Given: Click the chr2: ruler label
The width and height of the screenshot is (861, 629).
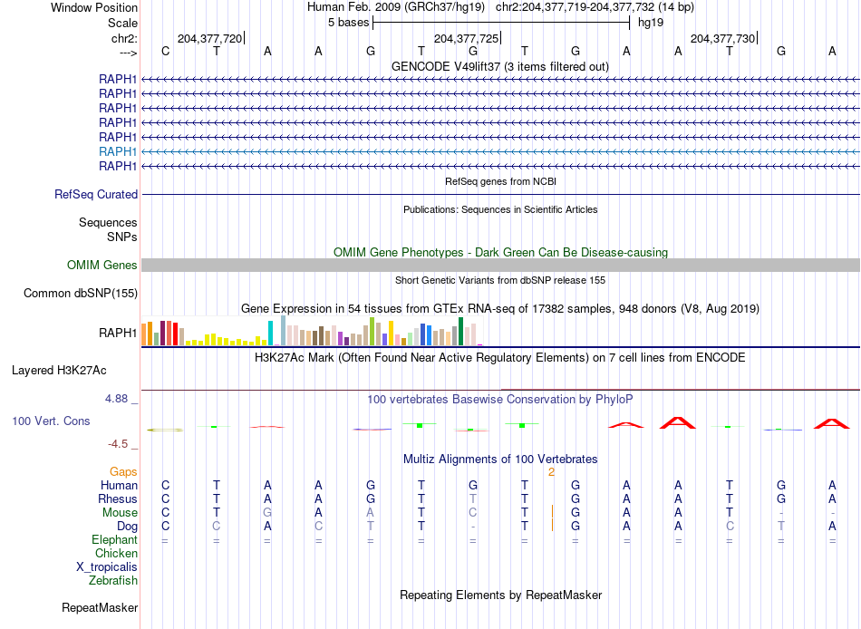Looking at the screenshot, I should (124, 38).
